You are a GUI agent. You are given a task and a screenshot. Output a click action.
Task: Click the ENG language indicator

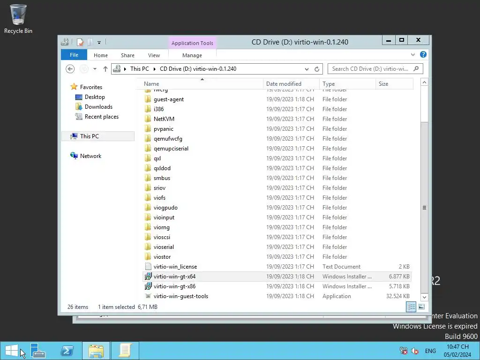(x=430, y=351)
